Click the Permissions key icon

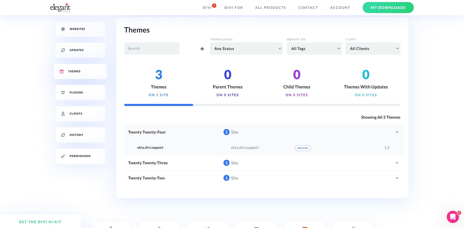(x=63, y=156)
